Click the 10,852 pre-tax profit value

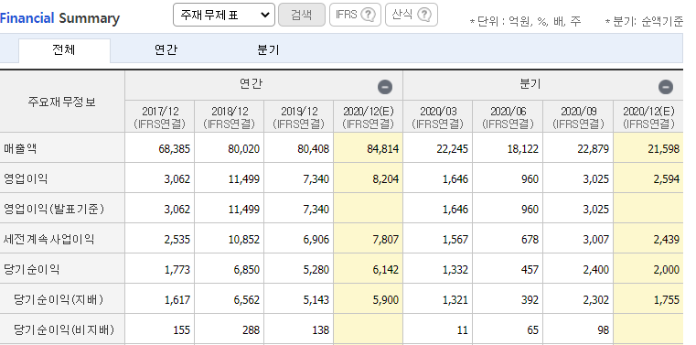point(243,240)
